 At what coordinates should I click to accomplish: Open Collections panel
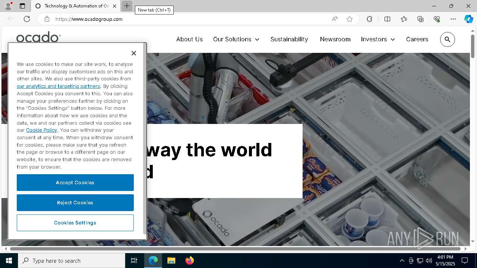(x=420, y=19)
